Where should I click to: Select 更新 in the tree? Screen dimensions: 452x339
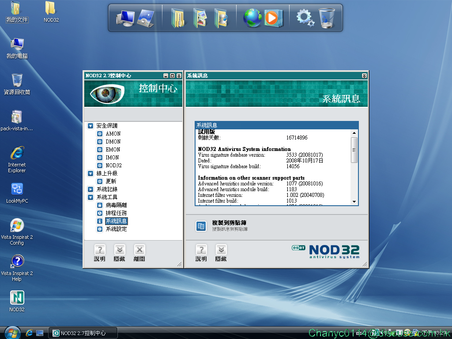111,181
